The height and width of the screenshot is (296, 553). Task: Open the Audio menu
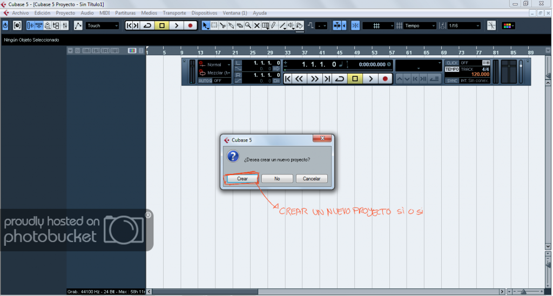[x=87, y=13]
